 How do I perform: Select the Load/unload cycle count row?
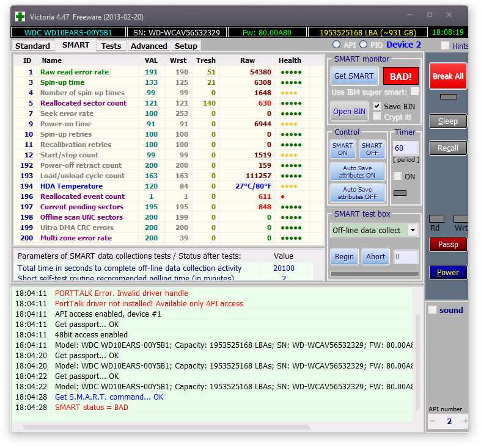point(169,176)
